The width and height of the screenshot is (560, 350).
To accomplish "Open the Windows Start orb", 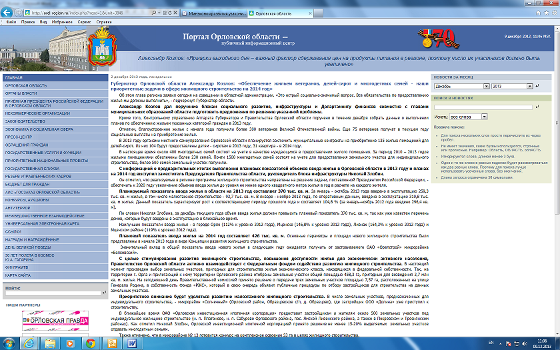I will pyautogui.click(x=8, y=343).
